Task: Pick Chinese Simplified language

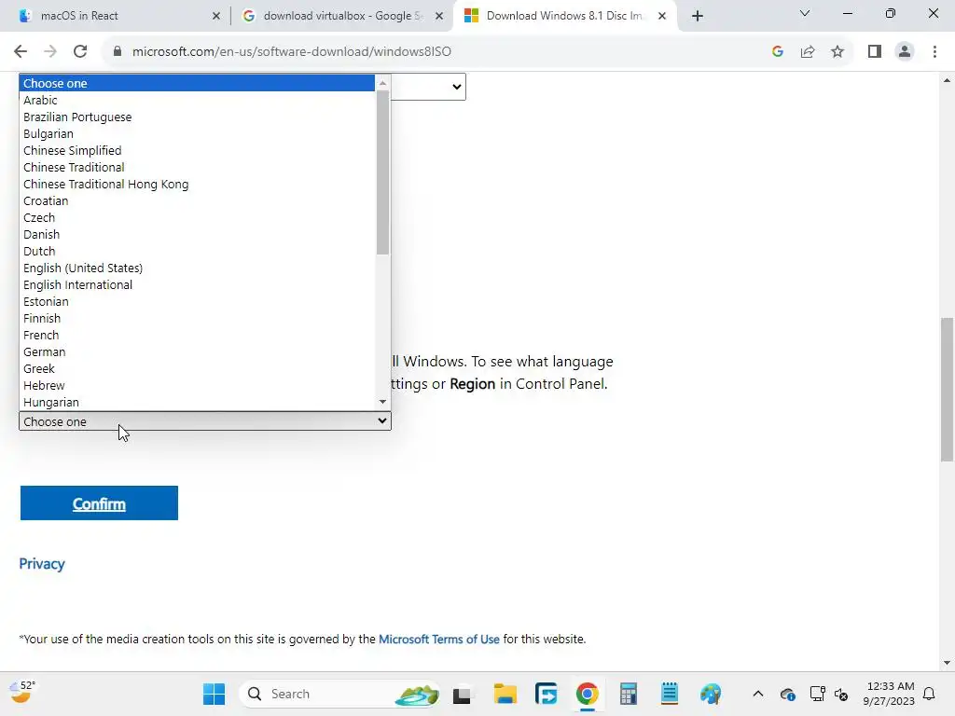Action: 197,150
